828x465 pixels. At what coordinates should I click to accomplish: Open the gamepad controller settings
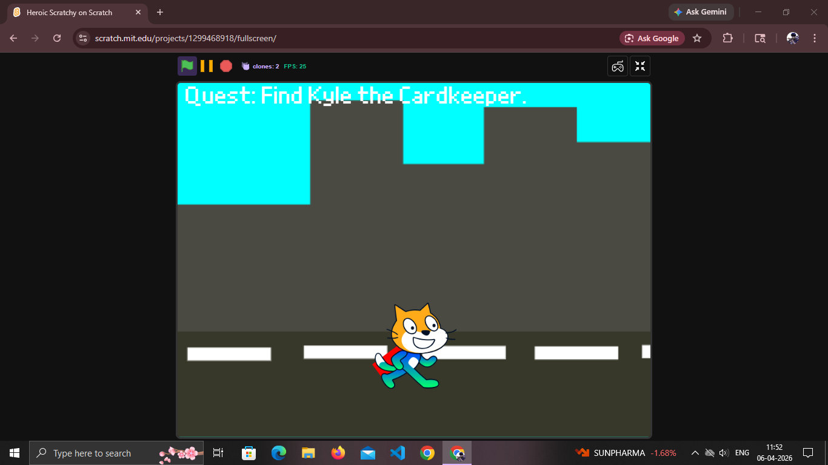pos(618,66)
